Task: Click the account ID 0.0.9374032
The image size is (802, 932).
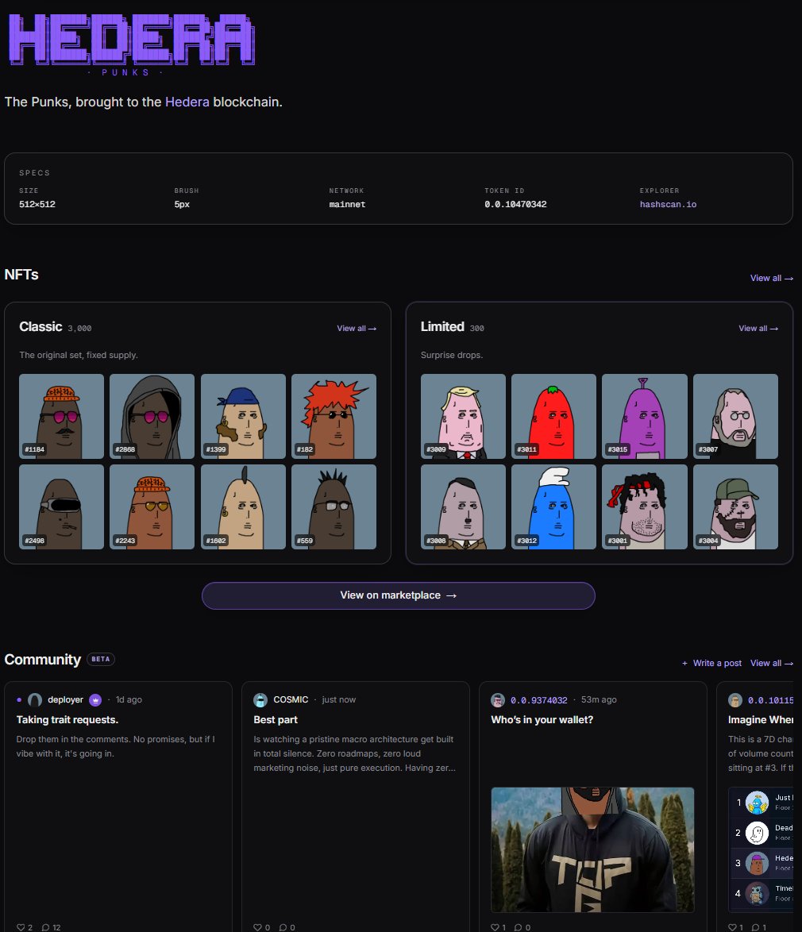Action: [x=538, y=700]
